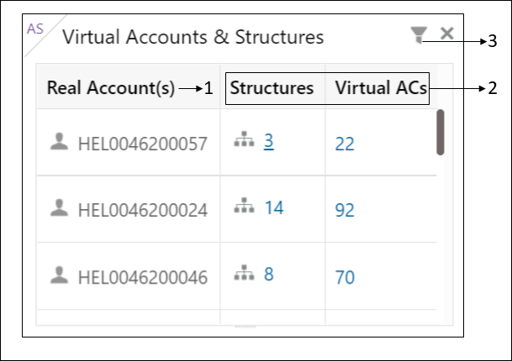Screen dimensions: 512x361
Task: Click the Virtual ACs column header
Action: click(x=381, y=87)
